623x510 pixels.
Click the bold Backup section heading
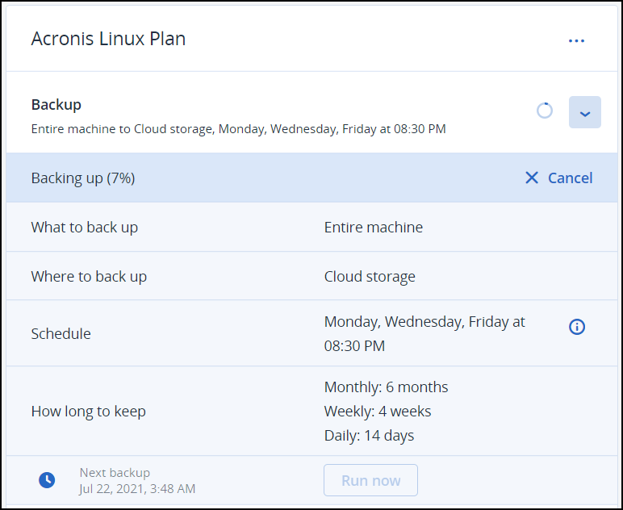click(x=56, y=105)
